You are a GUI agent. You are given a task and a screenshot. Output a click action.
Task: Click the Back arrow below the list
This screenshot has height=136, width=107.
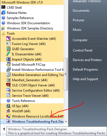coord(4,129)
